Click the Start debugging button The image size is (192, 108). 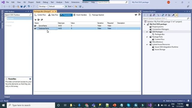pyautogui.click(x=68, y=7)
